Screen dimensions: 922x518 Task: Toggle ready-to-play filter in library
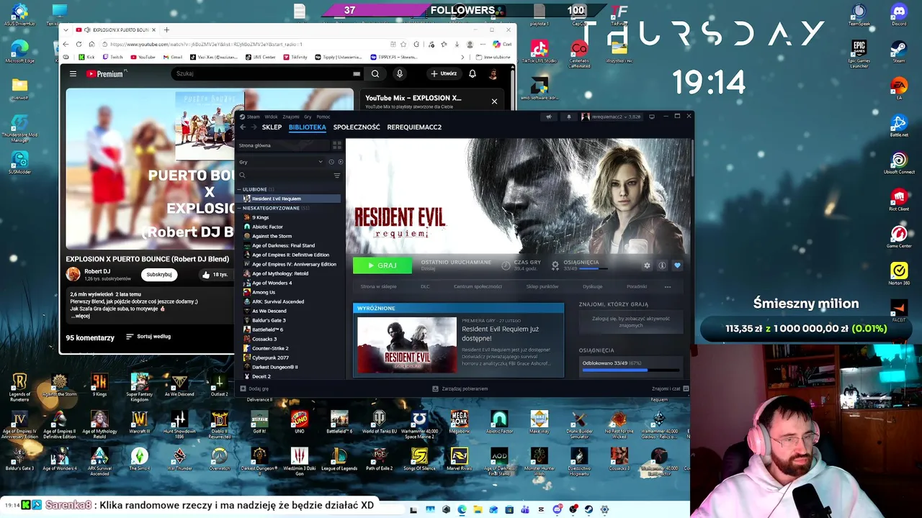[x=340, y=162]
